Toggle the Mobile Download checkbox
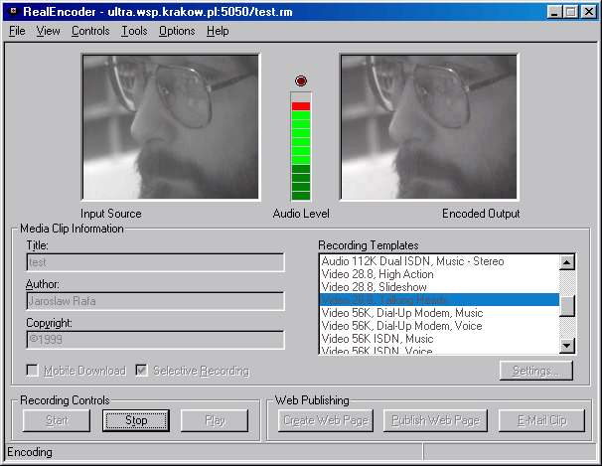Viewport: 602px width, 466px height. (x=32, y=371)
